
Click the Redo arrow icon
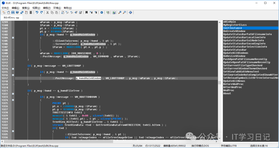click(41, 12)
